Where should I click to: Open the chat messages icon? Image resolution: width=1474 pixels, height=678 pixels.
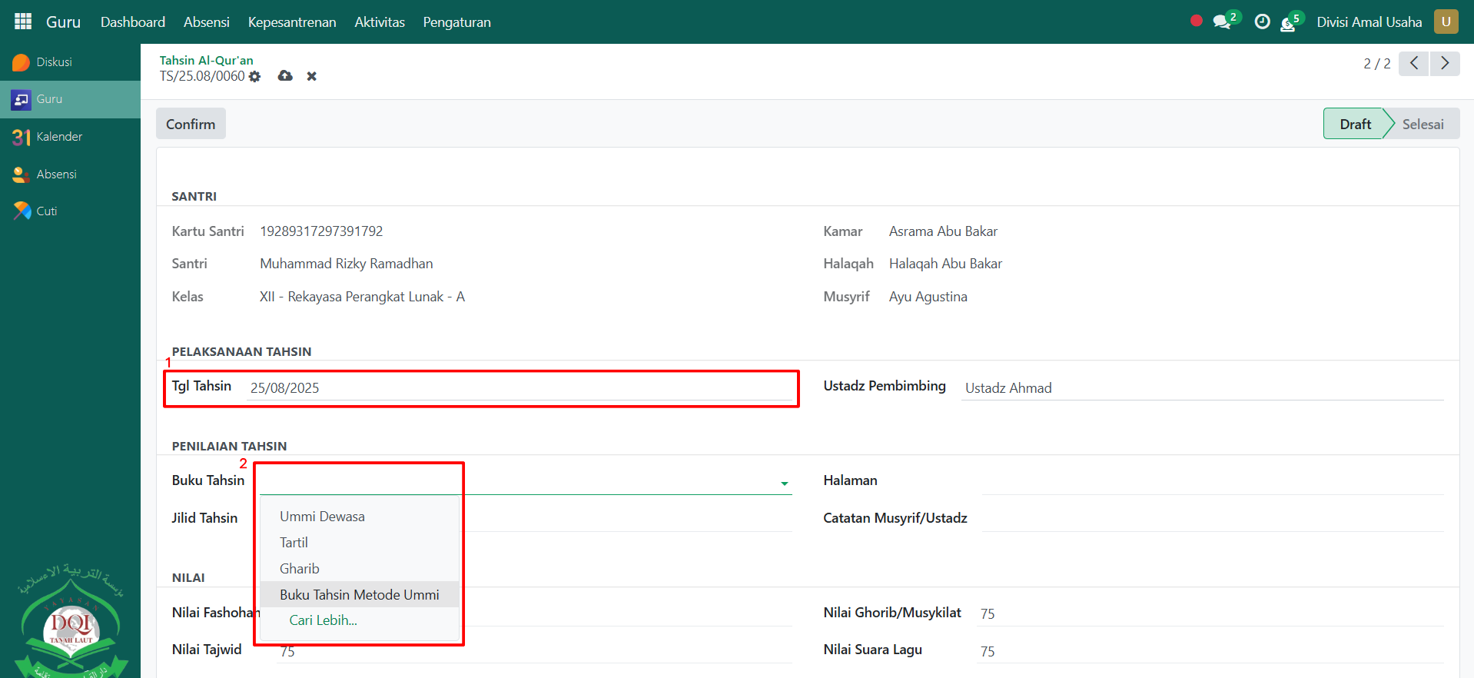(1221, 22)
